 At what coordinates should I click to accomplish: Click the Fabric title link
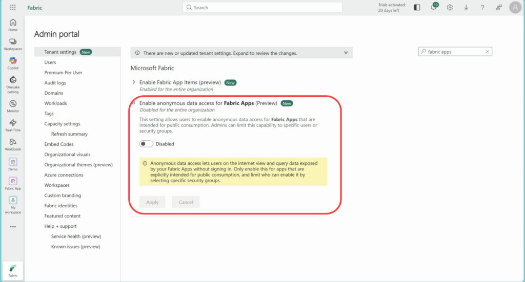(34, 7)
